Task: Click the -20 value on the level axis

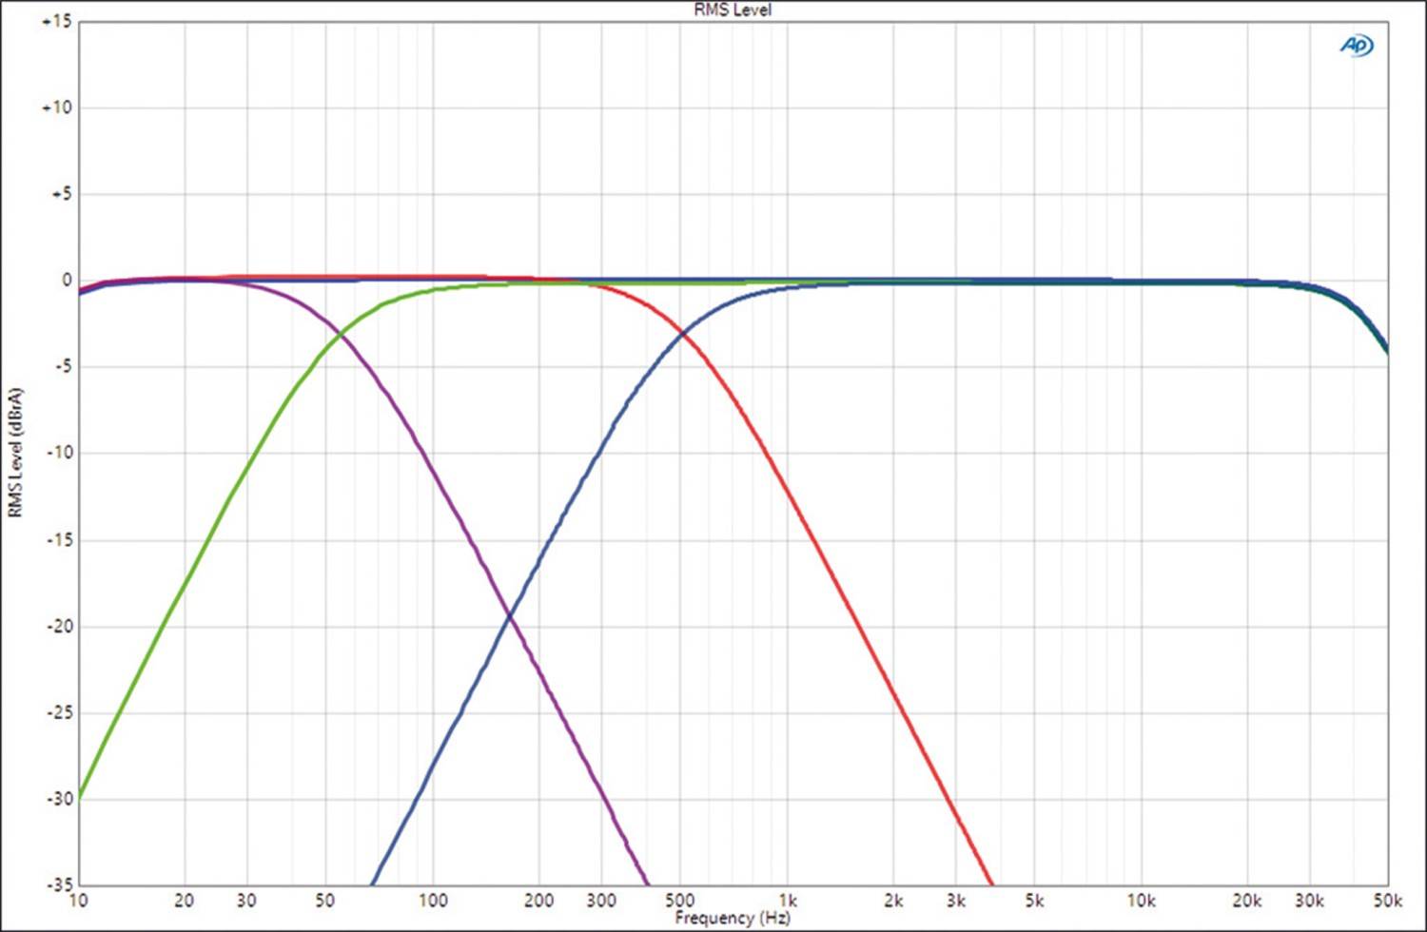Action: pyautogui.click(x=59, y=627)
